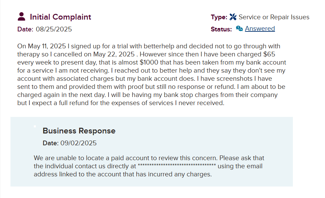Click the wrench and screwdriver Type icon

233,17
